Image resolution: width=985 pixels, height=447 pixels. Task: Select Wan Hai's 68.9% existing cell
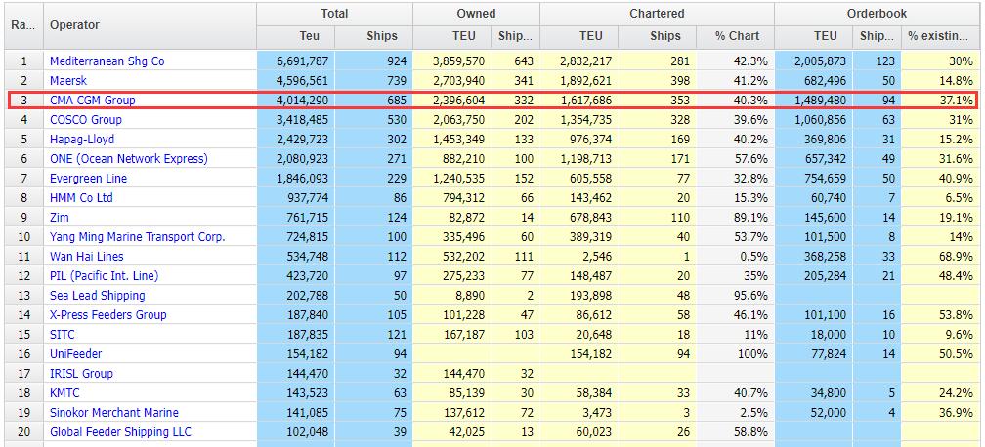point(940,256)
